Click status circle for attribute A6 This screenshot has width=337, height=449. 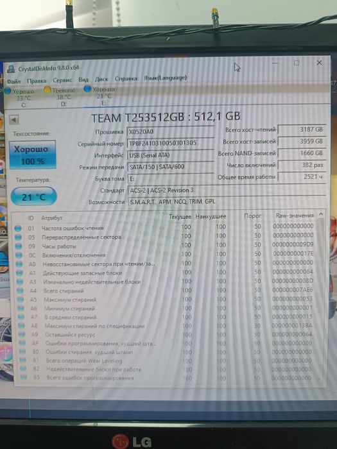pyautogui.click(x=21, y=309)
